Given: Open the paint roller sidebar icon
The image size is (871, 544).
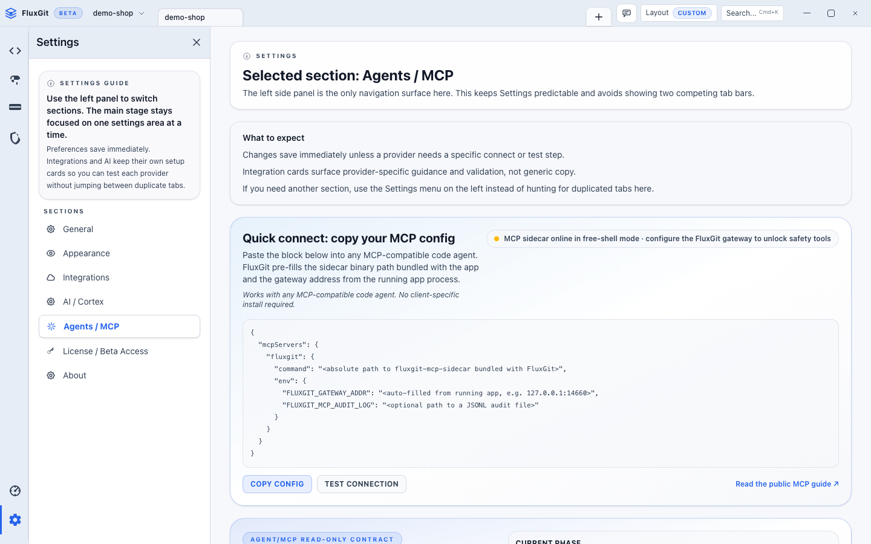Looking at the screenshot, I should (15, 79).
